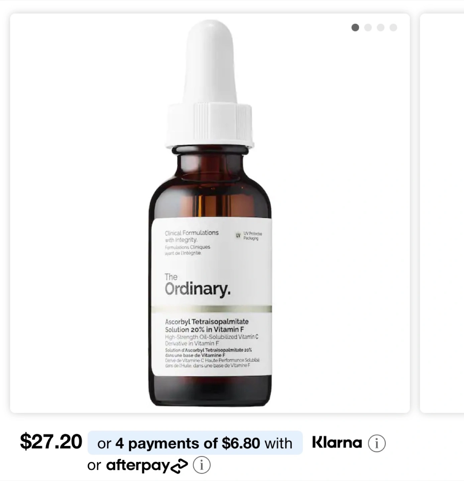
Task: Click the $27.20 price text
Action: coord(51,442)
